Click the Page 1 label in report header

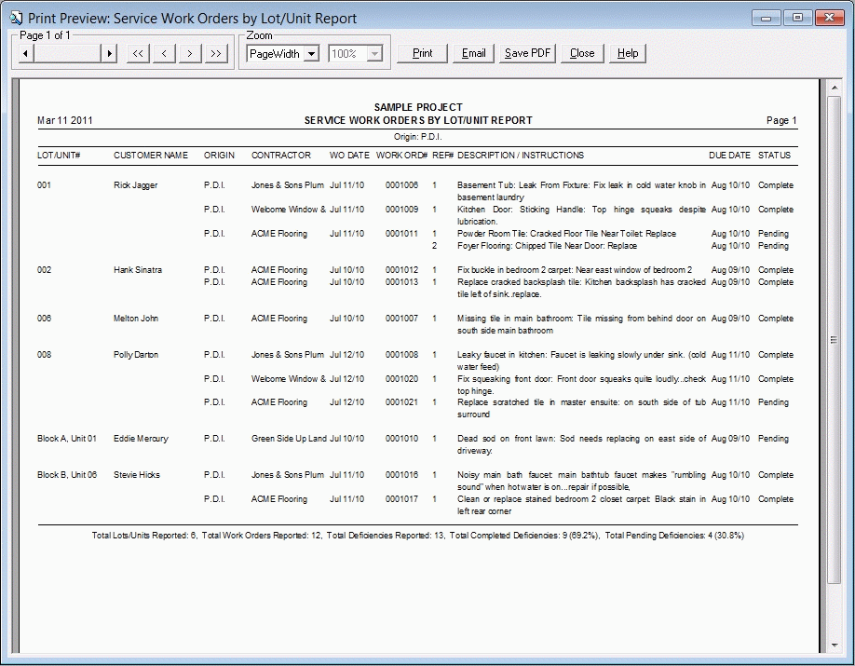point(781,120)
